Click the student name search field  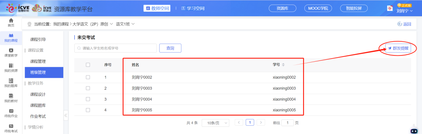click(115, 48)
